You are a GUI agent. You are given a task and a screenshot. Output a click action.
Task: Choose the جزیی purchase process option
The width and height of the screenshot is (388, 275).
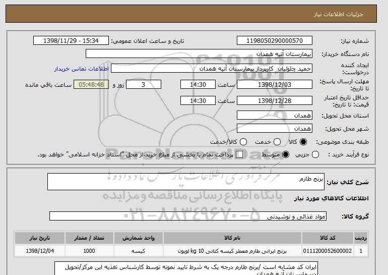point(315,154)
